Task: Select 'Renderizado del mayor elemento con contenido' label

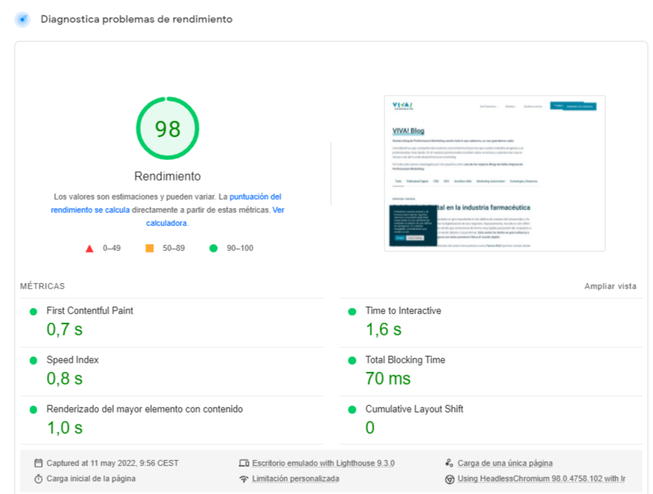Action: [145, 409]
